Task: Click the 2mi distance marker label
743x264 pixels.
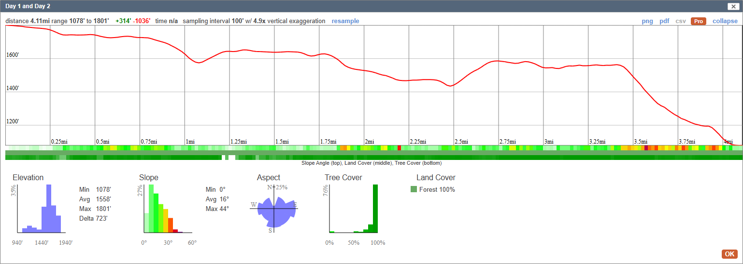Action: point(370,142)
